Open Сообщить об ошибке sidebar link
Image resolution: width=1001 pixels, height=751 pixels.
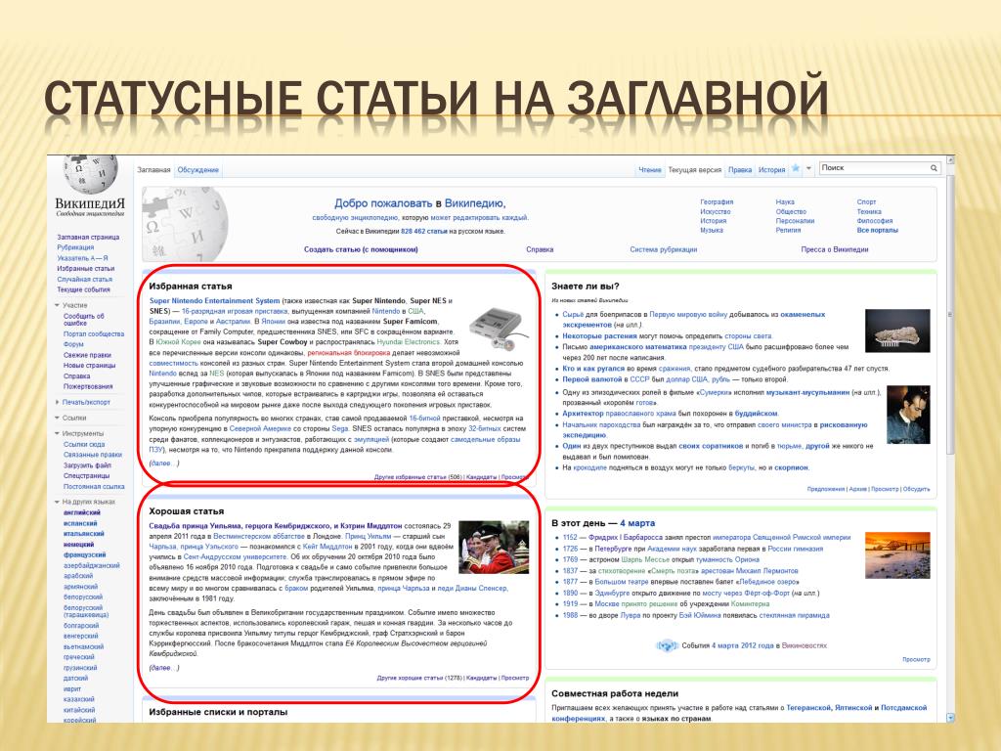point(84,320)
